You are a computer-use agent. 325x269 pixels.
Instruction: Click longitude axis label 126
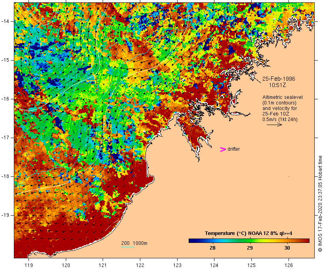(x=289, y=265)
